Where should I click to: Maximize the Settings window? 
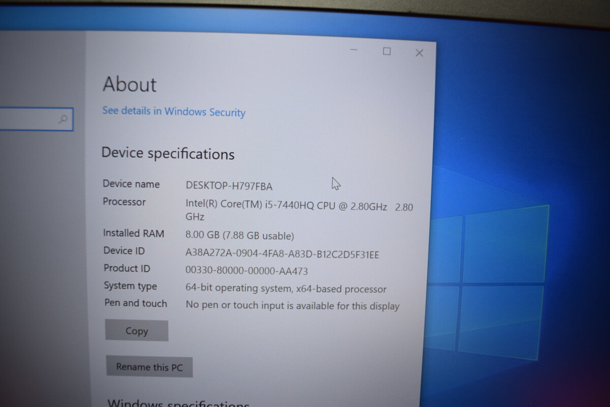click(387, 51)
